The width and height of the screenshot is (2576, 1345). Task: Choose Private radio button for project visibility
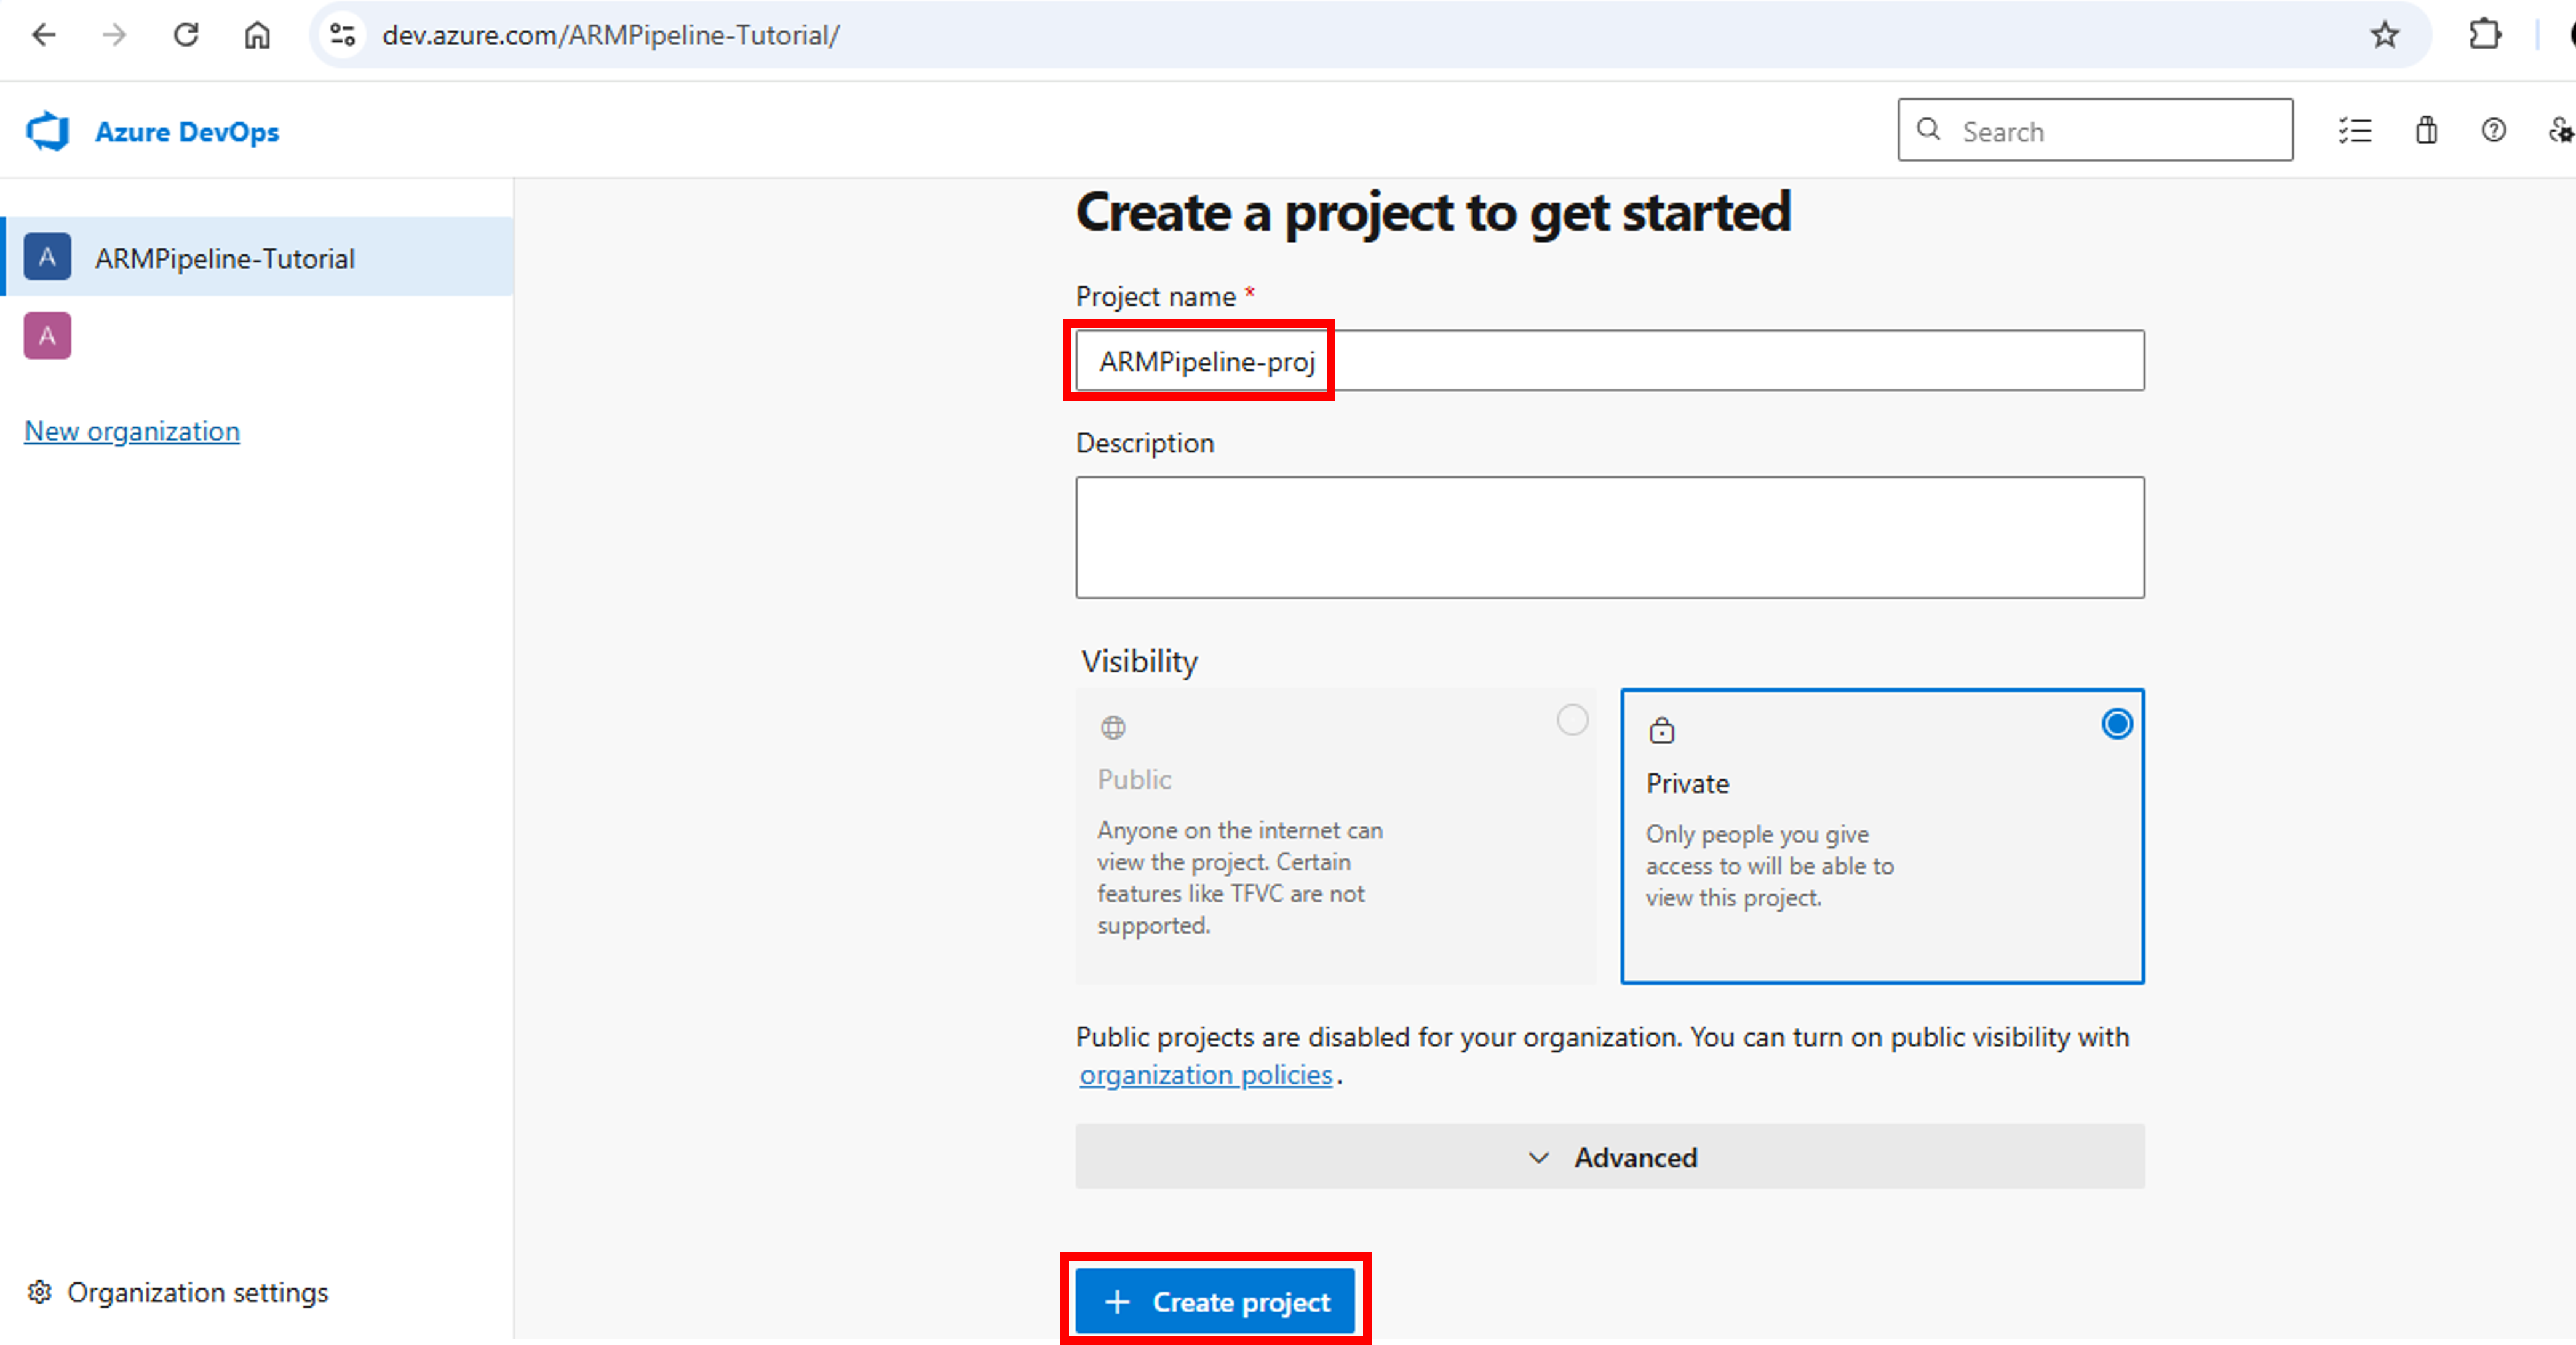point(2116,724)
